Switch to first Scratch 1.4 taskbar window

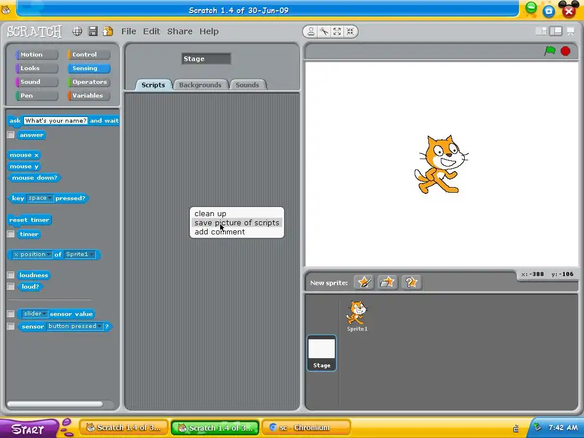coord(124,428)
